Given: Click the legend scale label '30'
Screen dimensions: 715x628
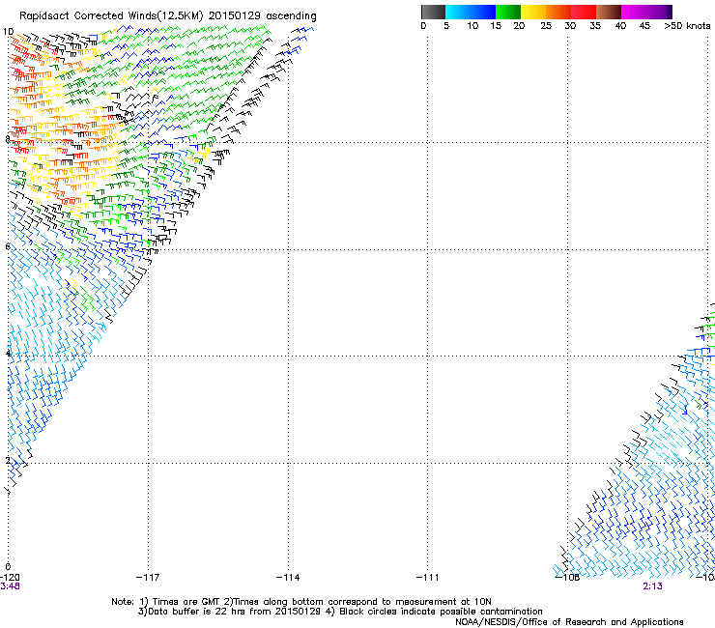Looking at the screenshot, I should (570, 26).
